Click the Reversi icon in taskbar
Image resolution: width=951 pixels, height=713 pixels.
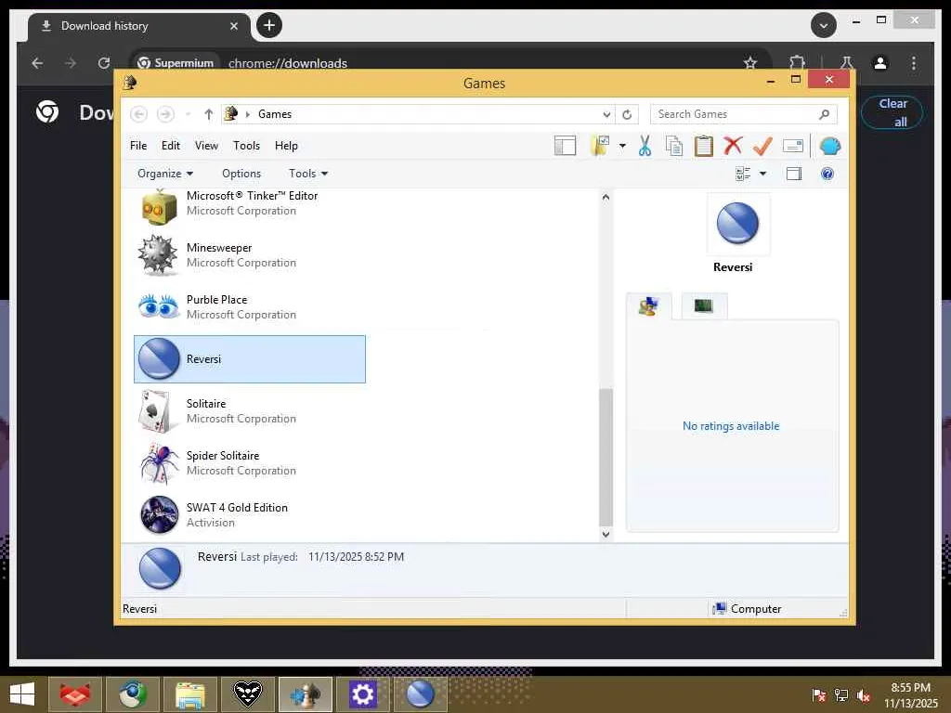(x=420, y=694)
